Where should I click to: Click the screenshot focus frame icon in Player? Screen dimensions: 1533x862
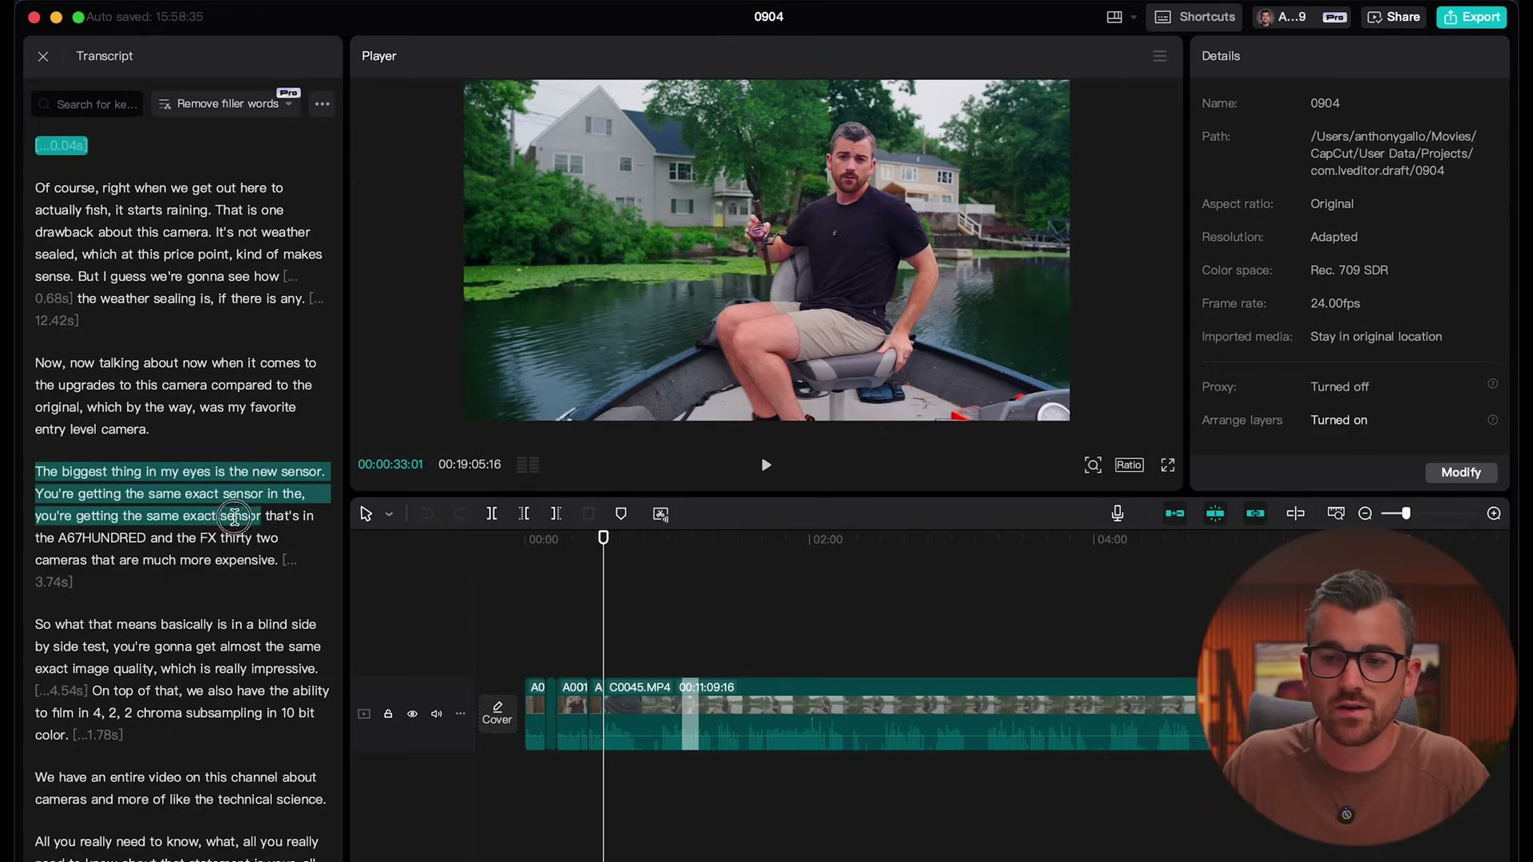pyautogui.click(x=1093, y=465)
